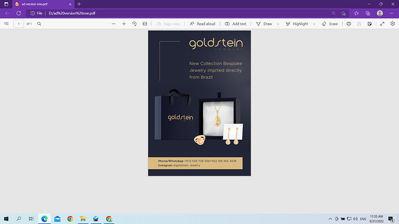Expand the Draw tool options arrow
Screen dimensions: 399x224
click(x=278, y=24)
